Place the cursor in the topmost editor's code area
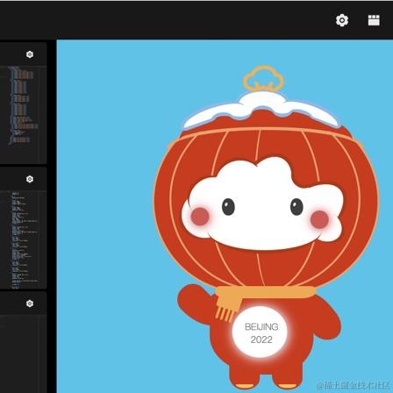393x393 pixels. point(23,115)
